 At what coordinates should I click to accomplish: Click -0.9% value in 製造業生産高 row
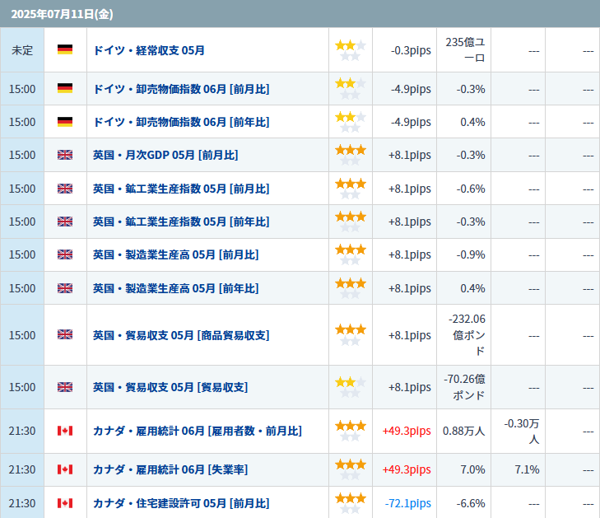point(471,254)
